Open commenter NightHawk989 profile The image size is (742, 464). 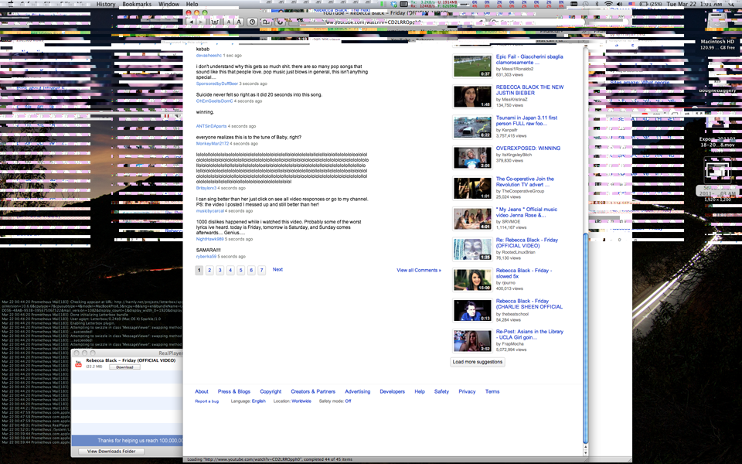[x=210, y=239]
